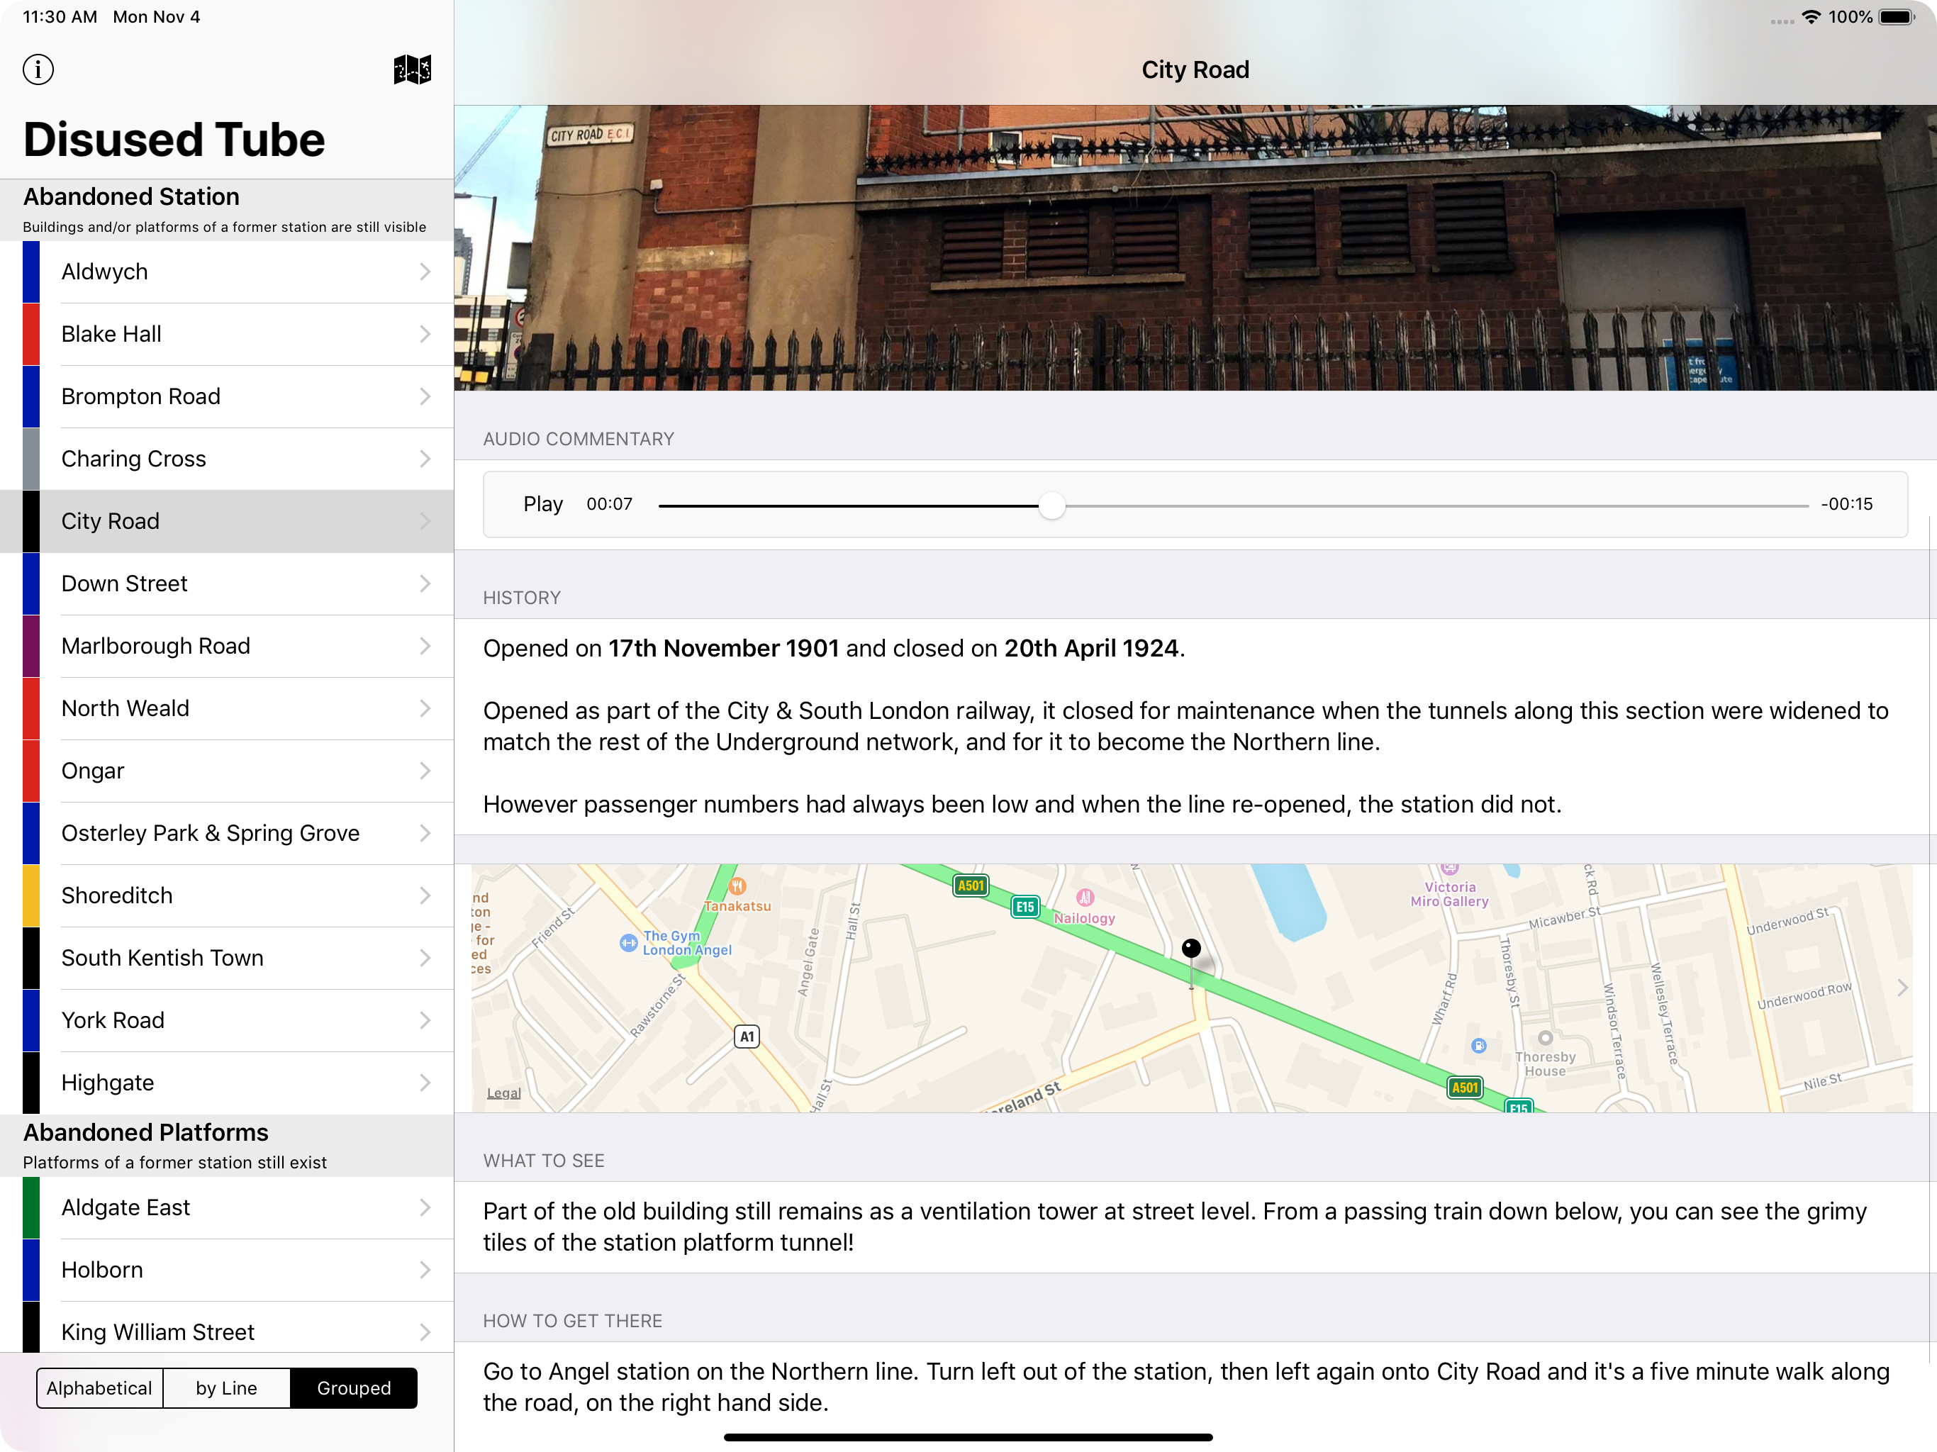Tap the Nailology map icon
The width and height of the screenshot is (1937, 1452).
(1085, 898)
